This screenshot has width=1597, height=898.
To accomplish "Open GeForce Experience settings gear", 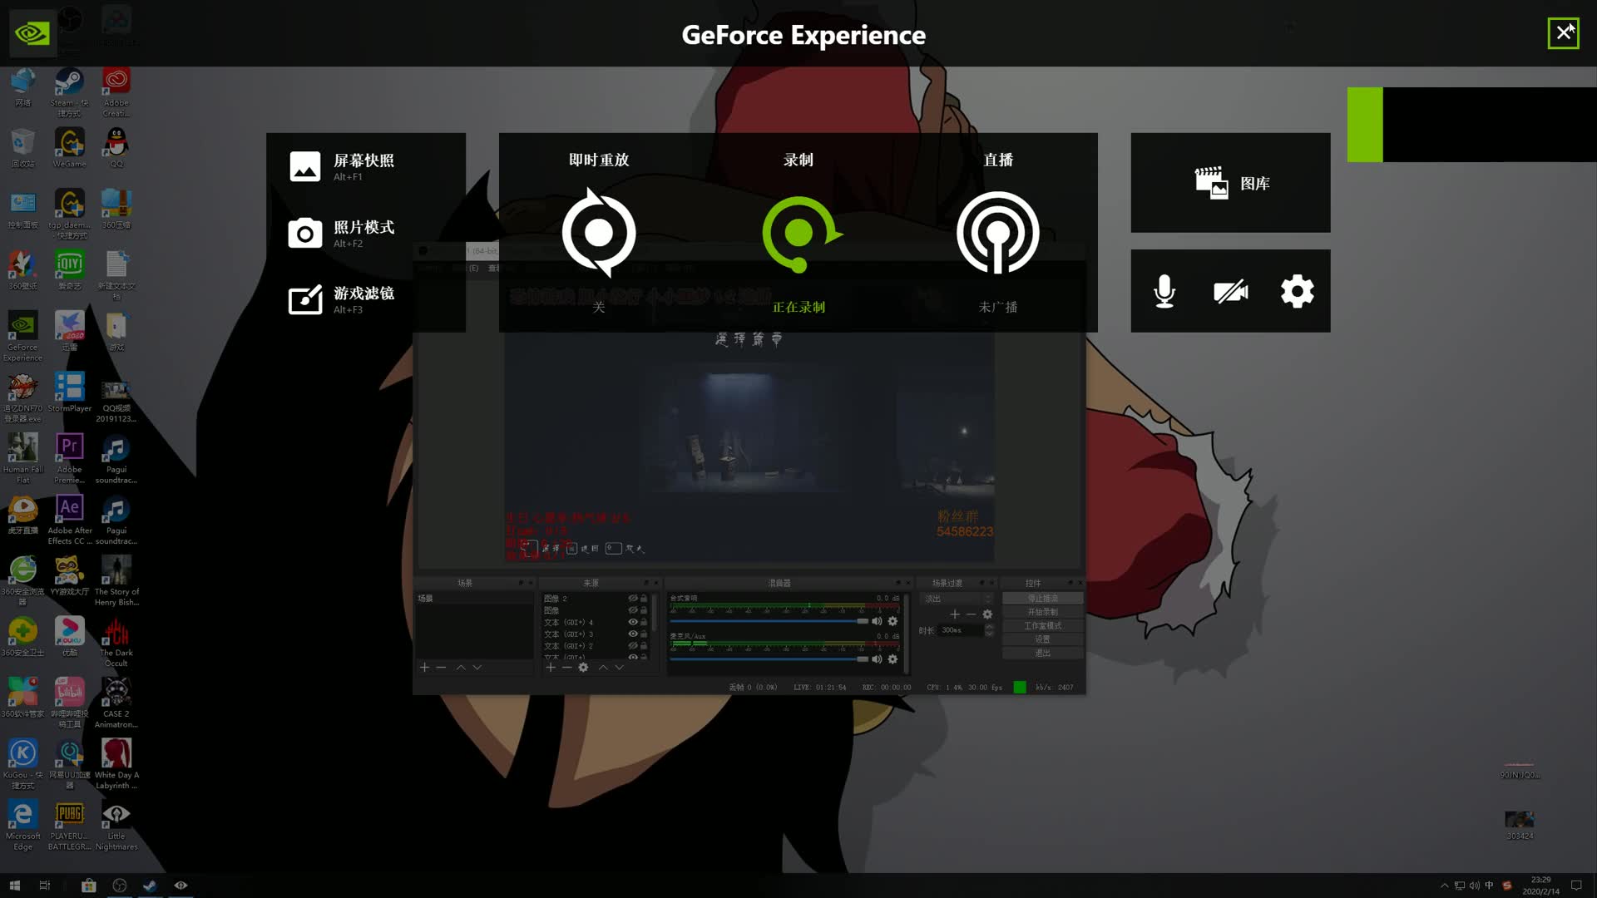I will [1298, 292].
